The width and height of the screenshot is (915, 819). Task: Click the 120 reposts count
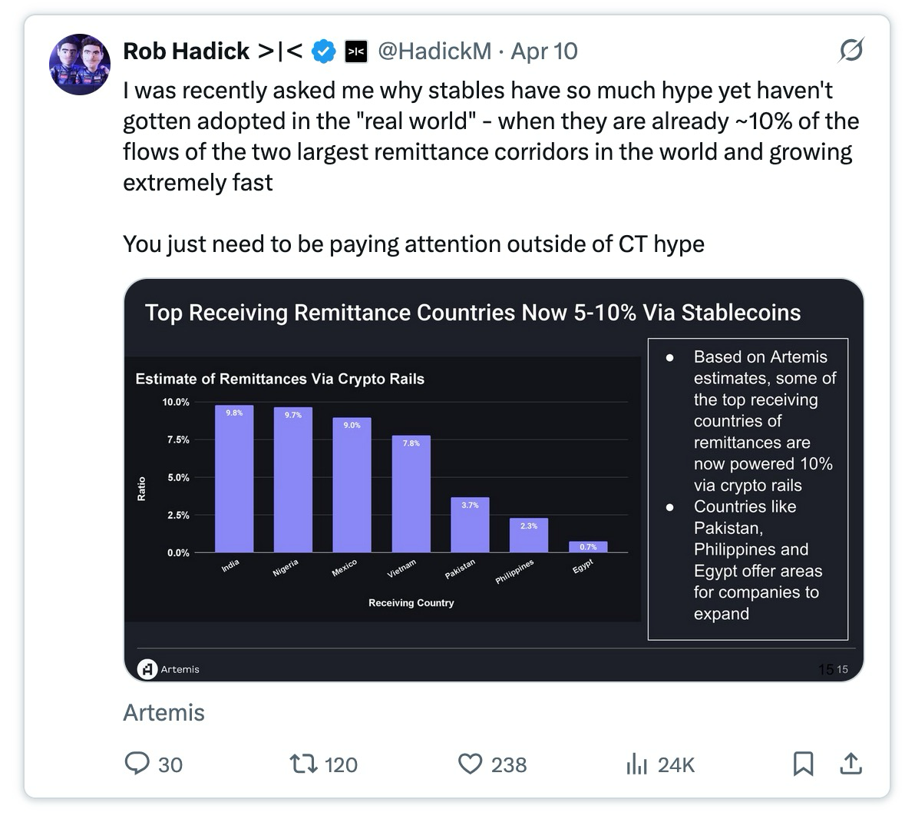(341, 764)
